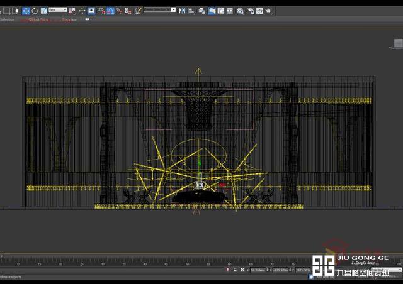Open the Material Editor

click(x=241, y=11)
